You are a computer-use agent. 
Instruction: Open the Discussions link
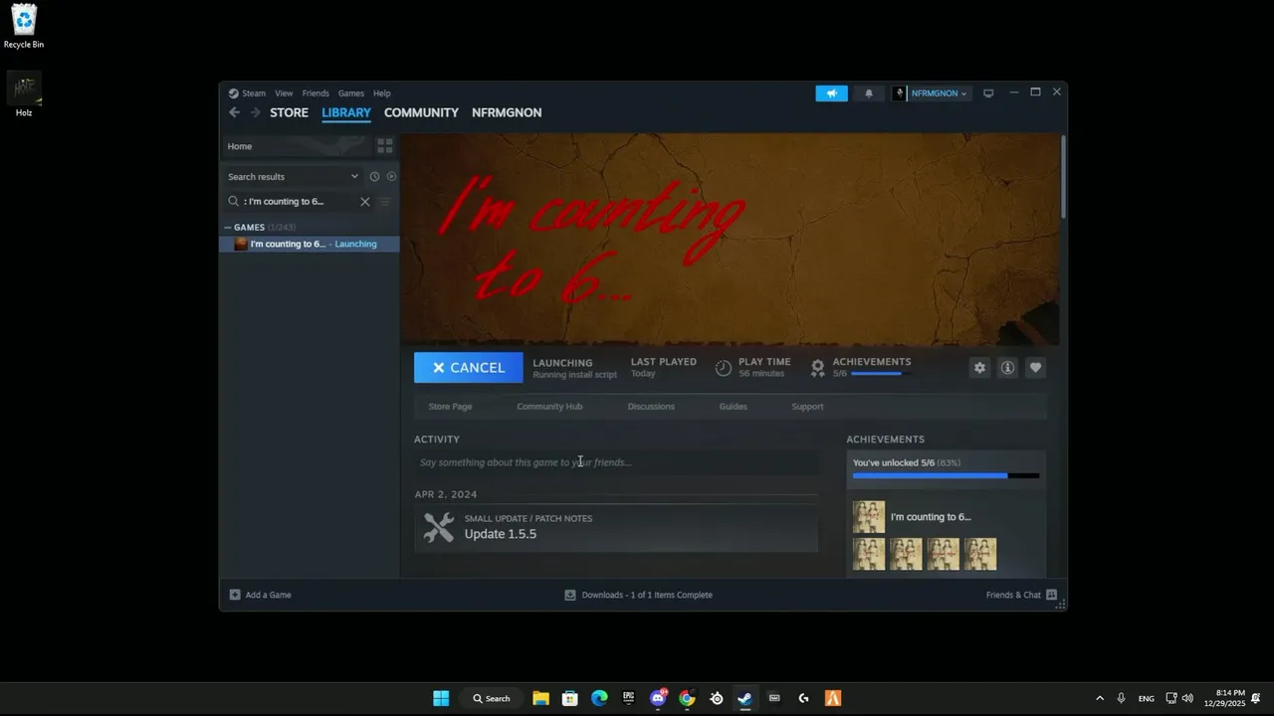click(651, 406)
